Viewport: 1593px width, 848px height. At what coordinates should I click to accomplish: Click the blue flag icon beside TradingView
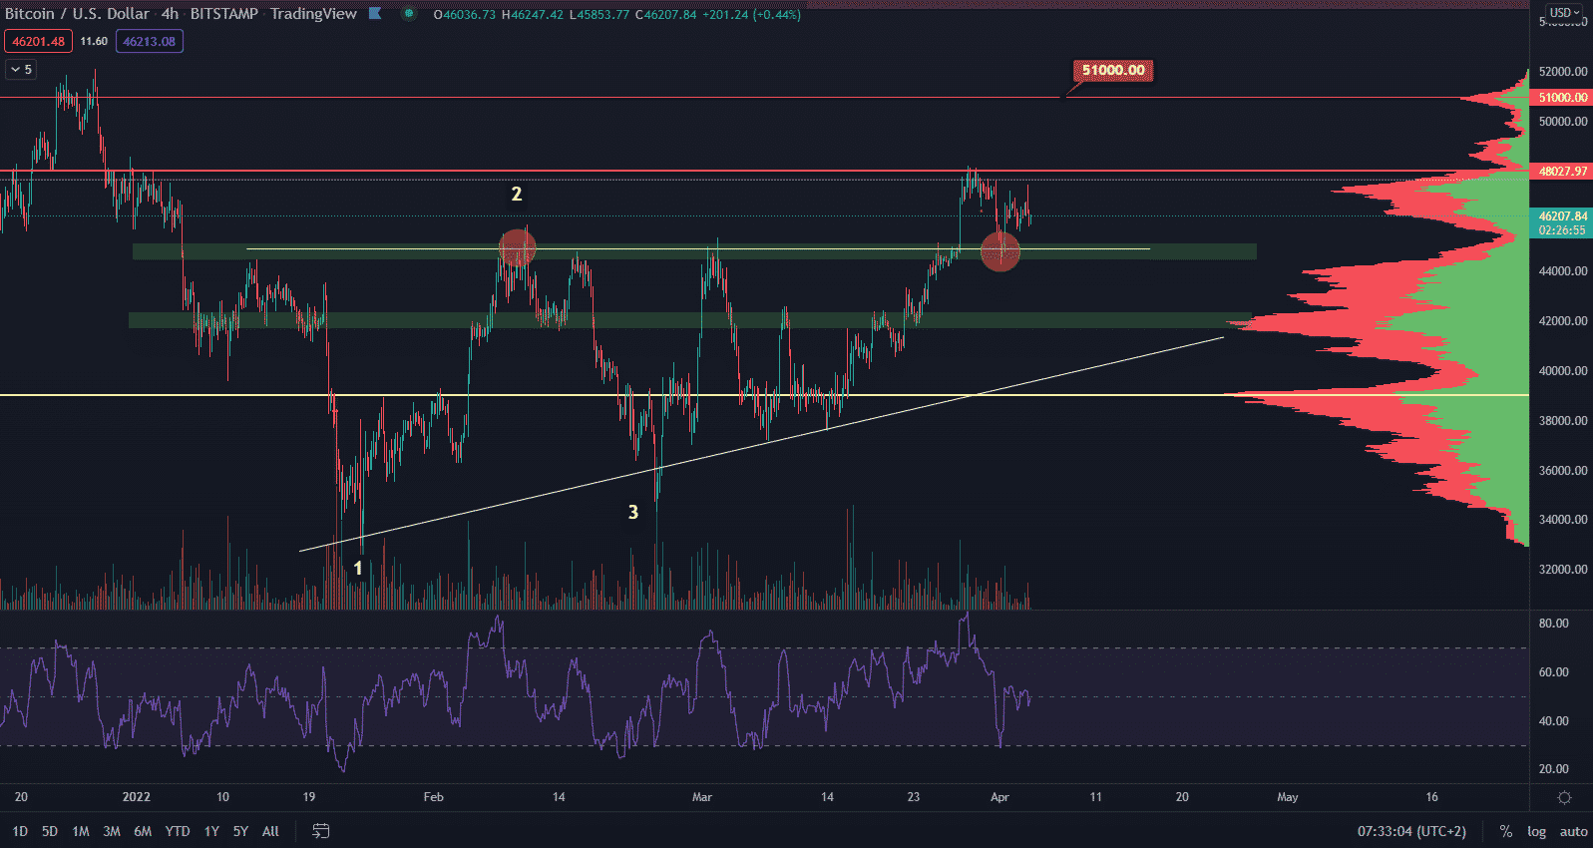coord(375,14)
